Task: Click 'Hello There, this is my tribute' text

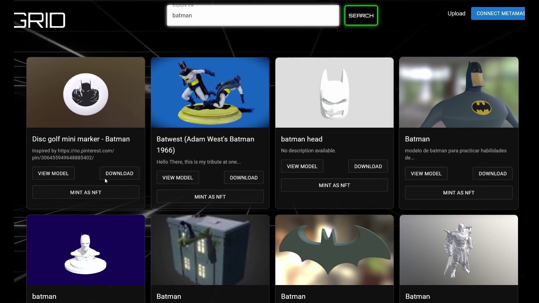Action: click(x=198, y=162)
